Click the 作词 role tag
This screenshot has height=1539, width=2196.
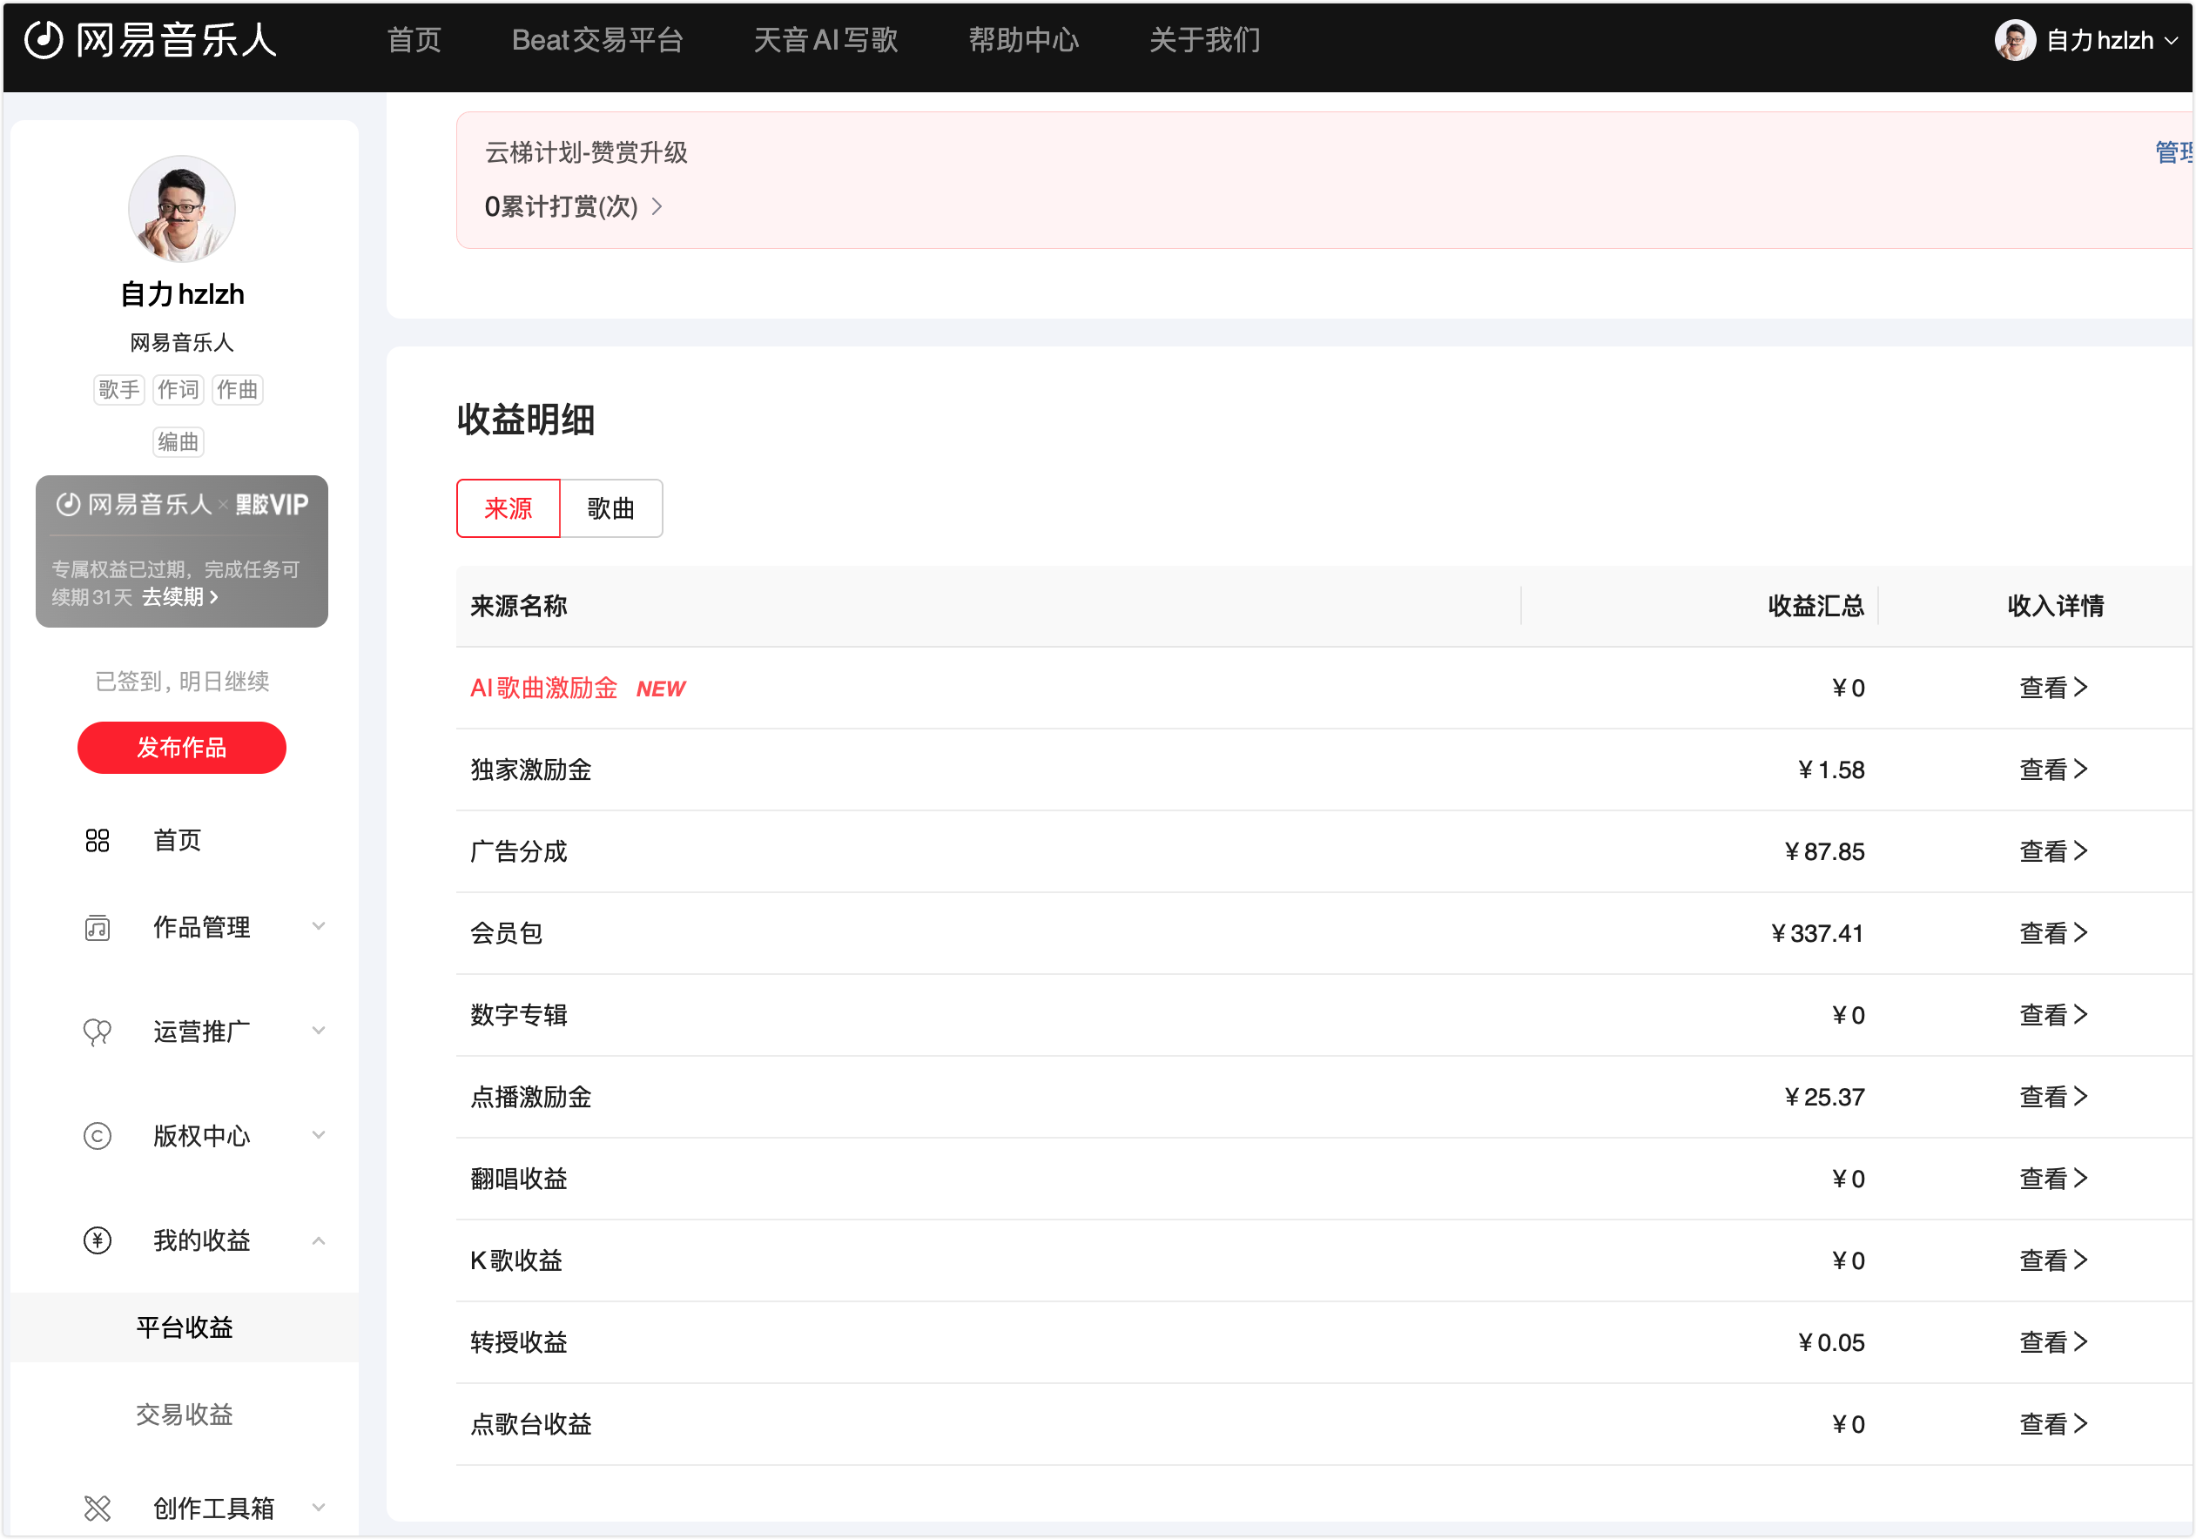tap(178, 390)
